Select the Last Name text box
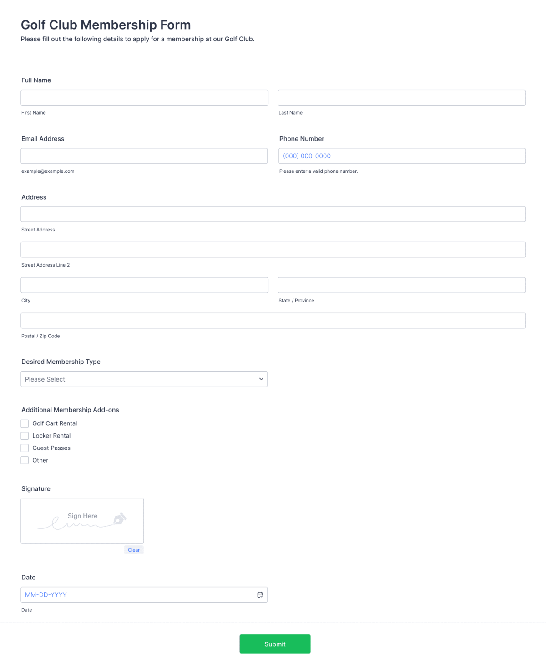The width and height of the screenshot is (546, 669). pyautogui.click(x=402, y=97)
